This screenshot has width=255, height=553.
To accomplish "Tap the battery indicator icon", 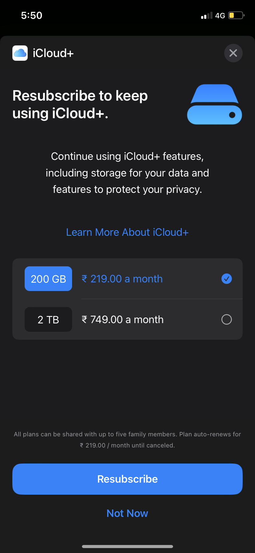I will pos(236,15).
